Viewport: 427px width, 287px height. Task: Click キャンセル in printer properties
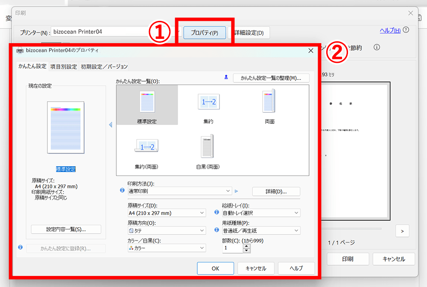coord(256,269)
